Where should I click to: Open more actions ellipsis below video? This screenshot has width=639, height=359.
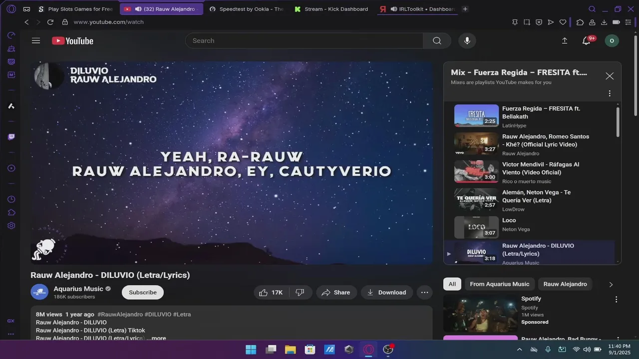pyautogui.click(x=425, y=293)
